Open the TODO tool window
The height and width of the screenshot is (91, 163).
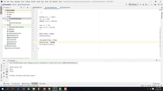coord(43,84)
